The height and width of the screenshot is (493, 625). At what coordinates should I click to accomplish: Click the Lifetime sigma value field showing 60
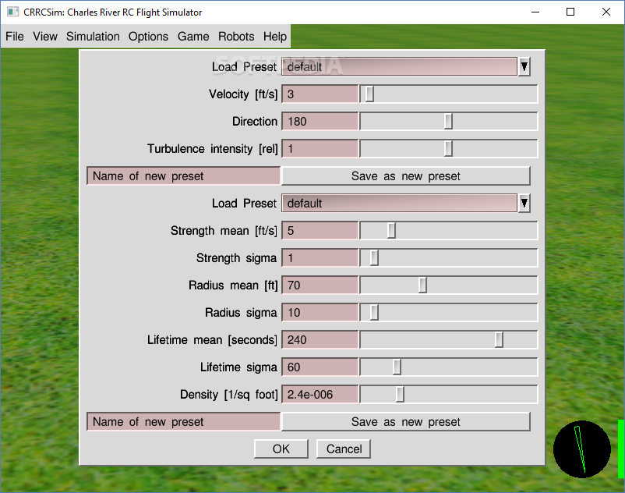320,367
